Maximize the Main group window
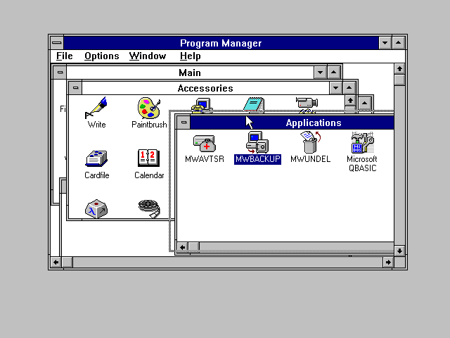450x338 pixels. (x=334, y=72)
